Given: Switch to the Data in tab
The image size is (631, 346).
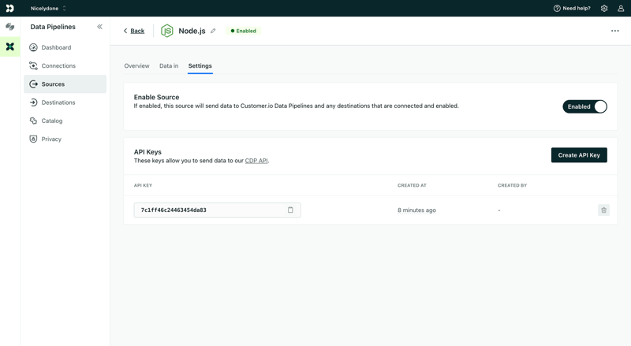Looking at the screenshot, I should click(x=169, y=65).
